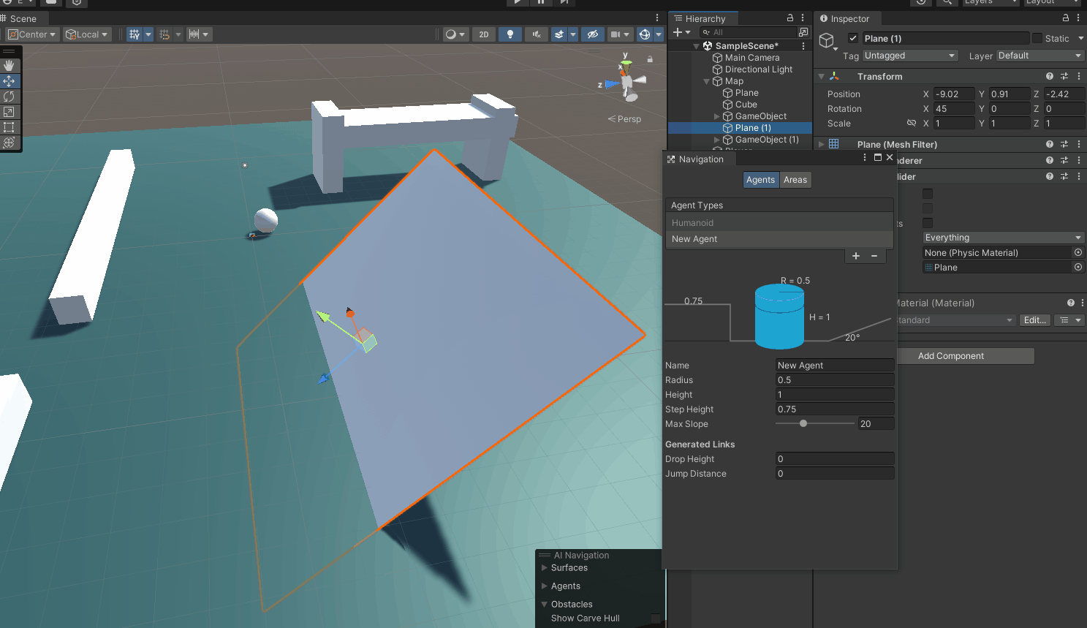Toggle the Persp projection label

click(x=624, y=119)
